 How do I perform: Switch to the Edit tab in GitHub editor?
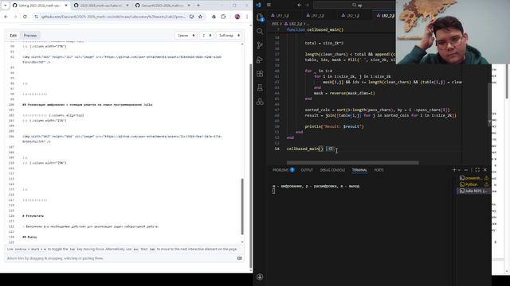pos(14,35)
